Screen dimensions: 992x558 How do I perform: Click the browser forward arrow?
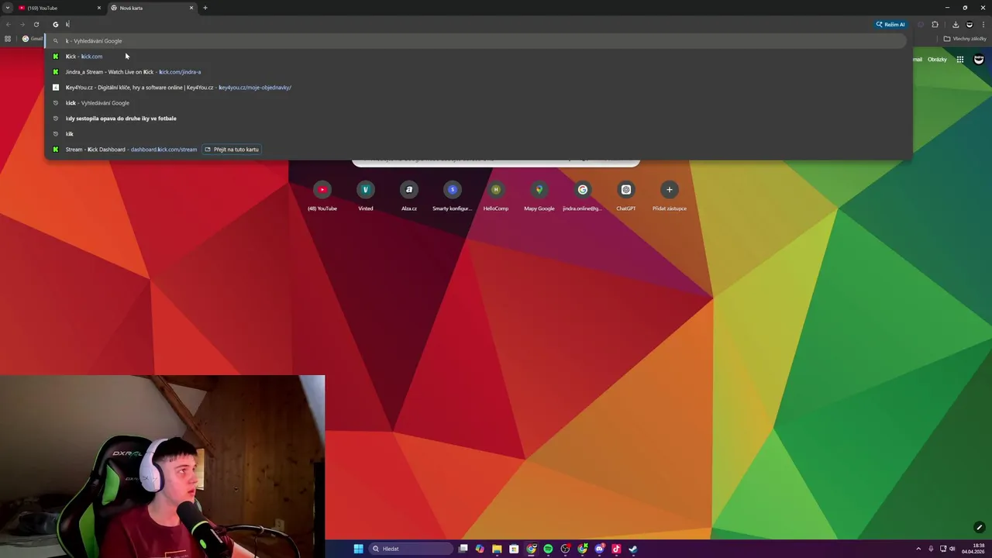tap(22, 24)
